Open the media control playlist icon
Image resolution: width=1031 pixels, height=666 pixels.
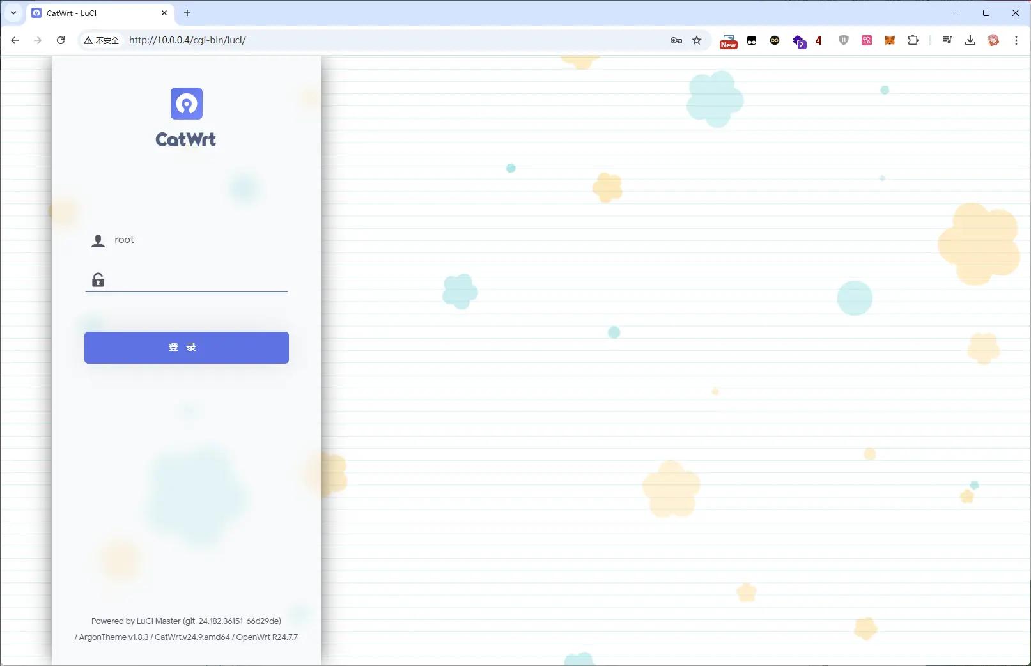947,40
